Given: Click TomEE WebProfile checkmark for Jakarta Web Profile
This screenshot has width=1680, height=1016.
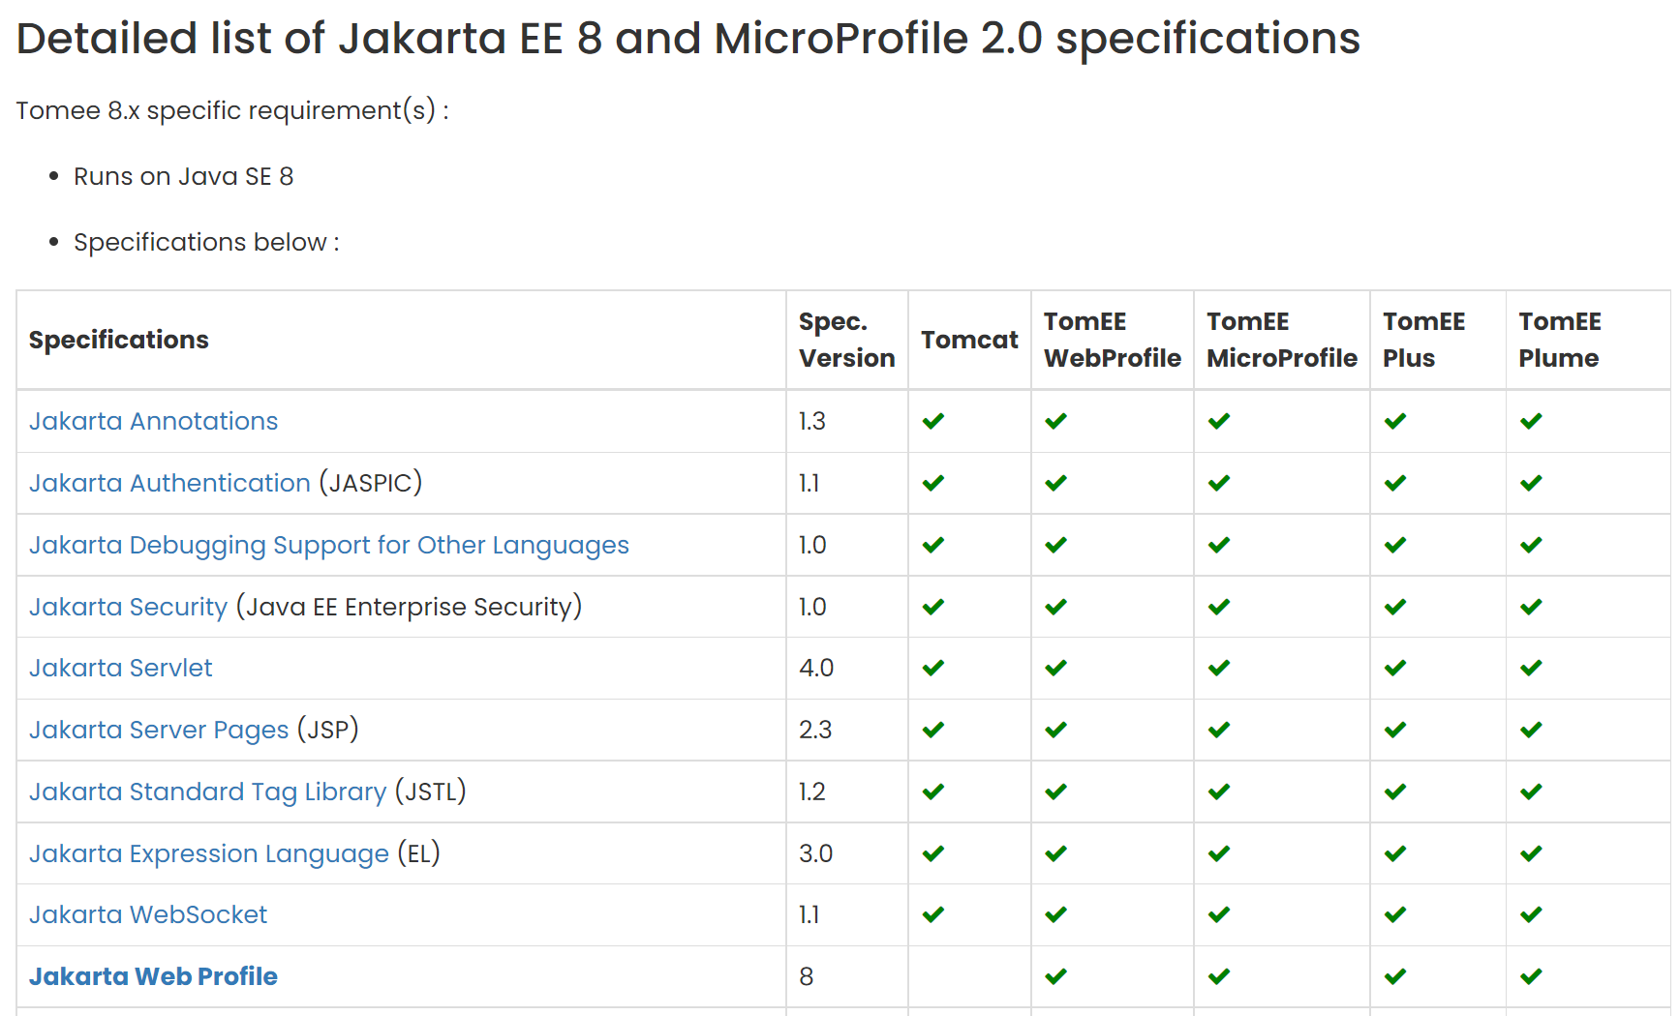Looking at the screenshot, I should [1056, 976].
